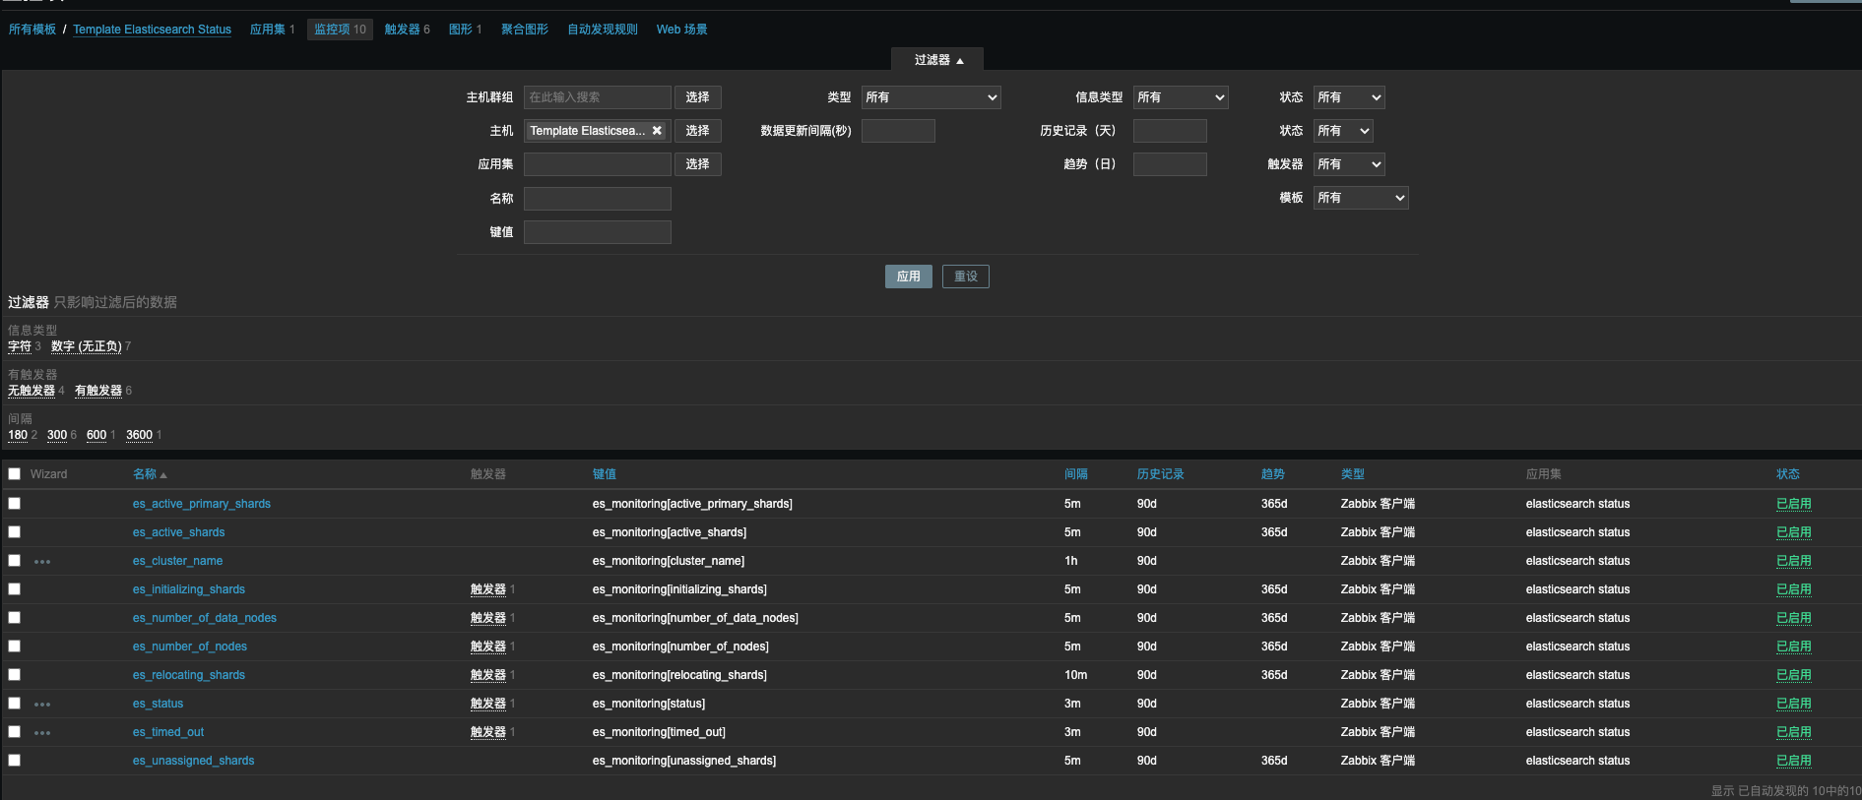Check the box for es_initializing_shards
Screen dimensions: 1862x800
point(15,589)
